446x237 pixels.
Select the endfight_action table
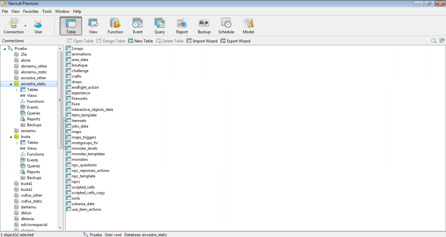[x=83, y=87]
